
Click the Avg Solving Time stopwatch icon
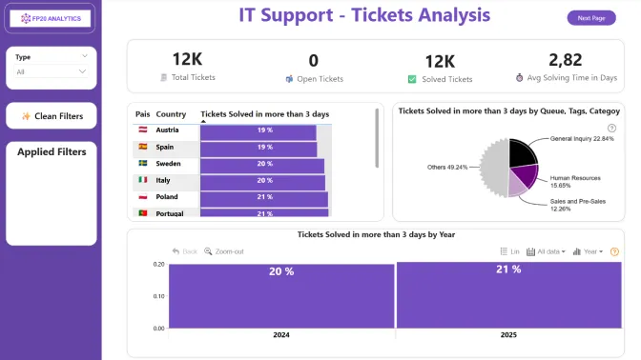[x=519, y=77]
